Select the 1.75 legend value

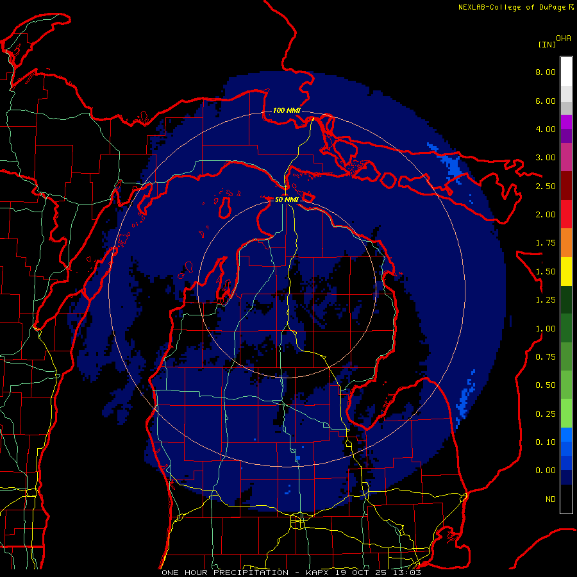[x=546, y=243]
